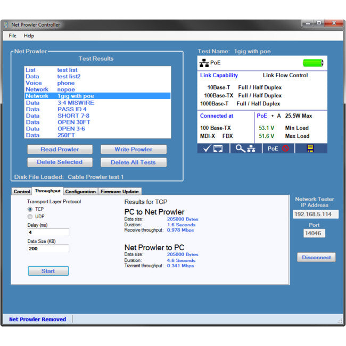Click the Disconnect button

(x=316, y=257)
